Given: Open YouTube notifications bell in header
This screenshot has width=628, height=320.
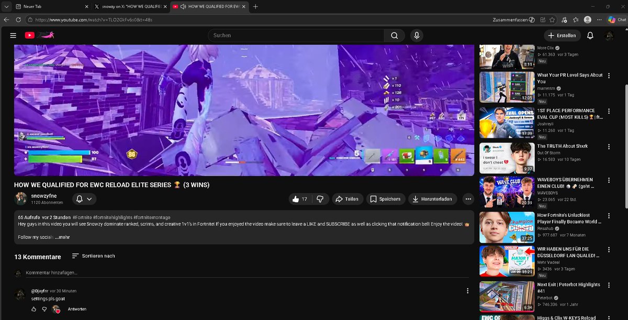Looking at the screenshot, I should click(590, 36).
